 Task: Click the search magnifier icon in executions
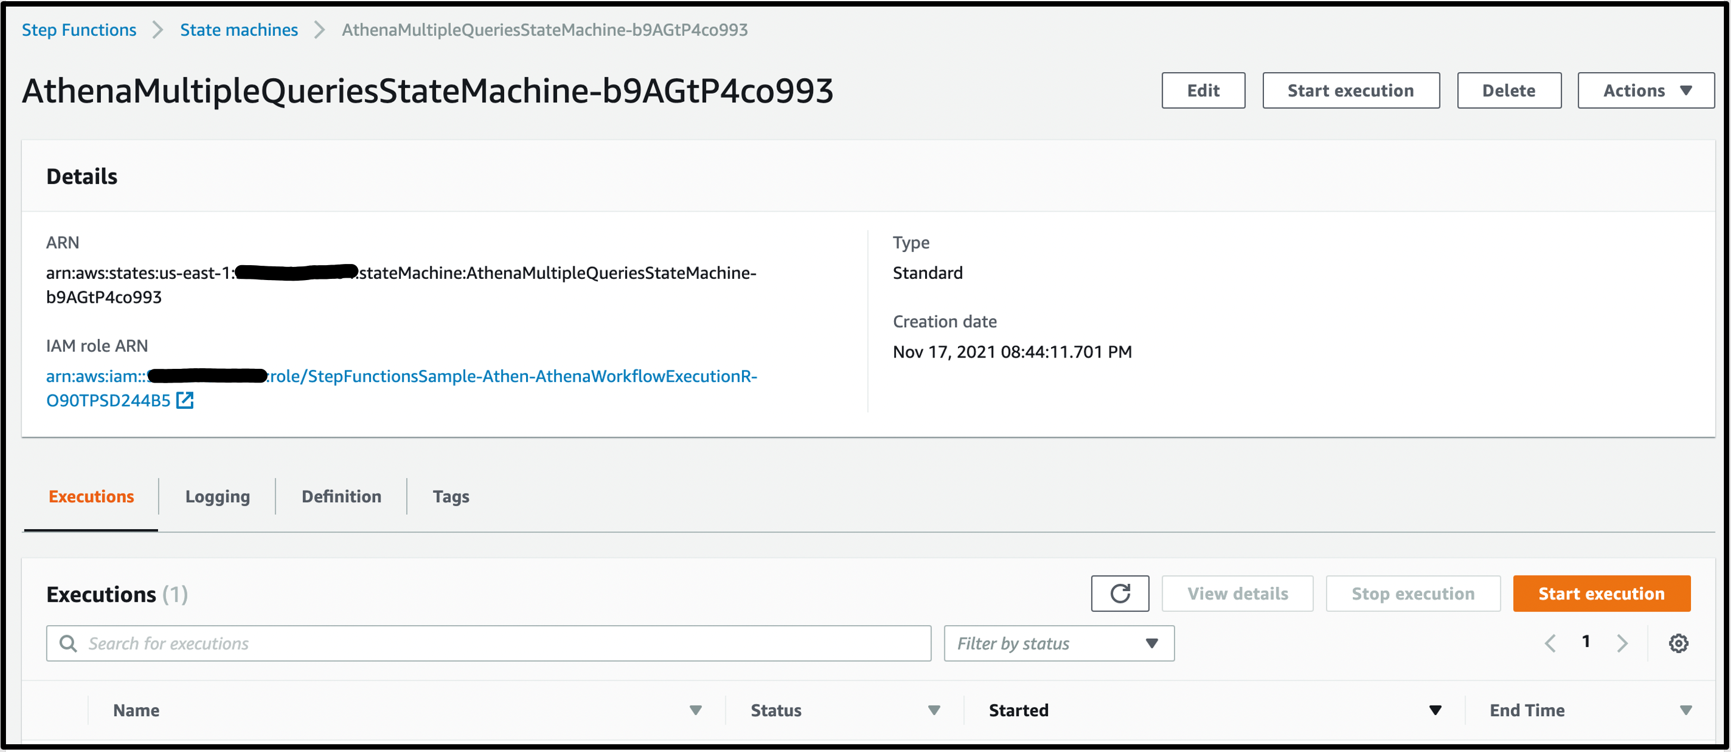tap(68, 643)
